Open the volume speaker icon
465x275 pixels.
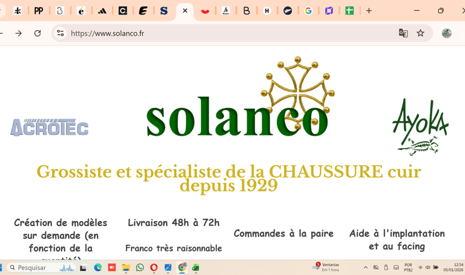point(427,267)
